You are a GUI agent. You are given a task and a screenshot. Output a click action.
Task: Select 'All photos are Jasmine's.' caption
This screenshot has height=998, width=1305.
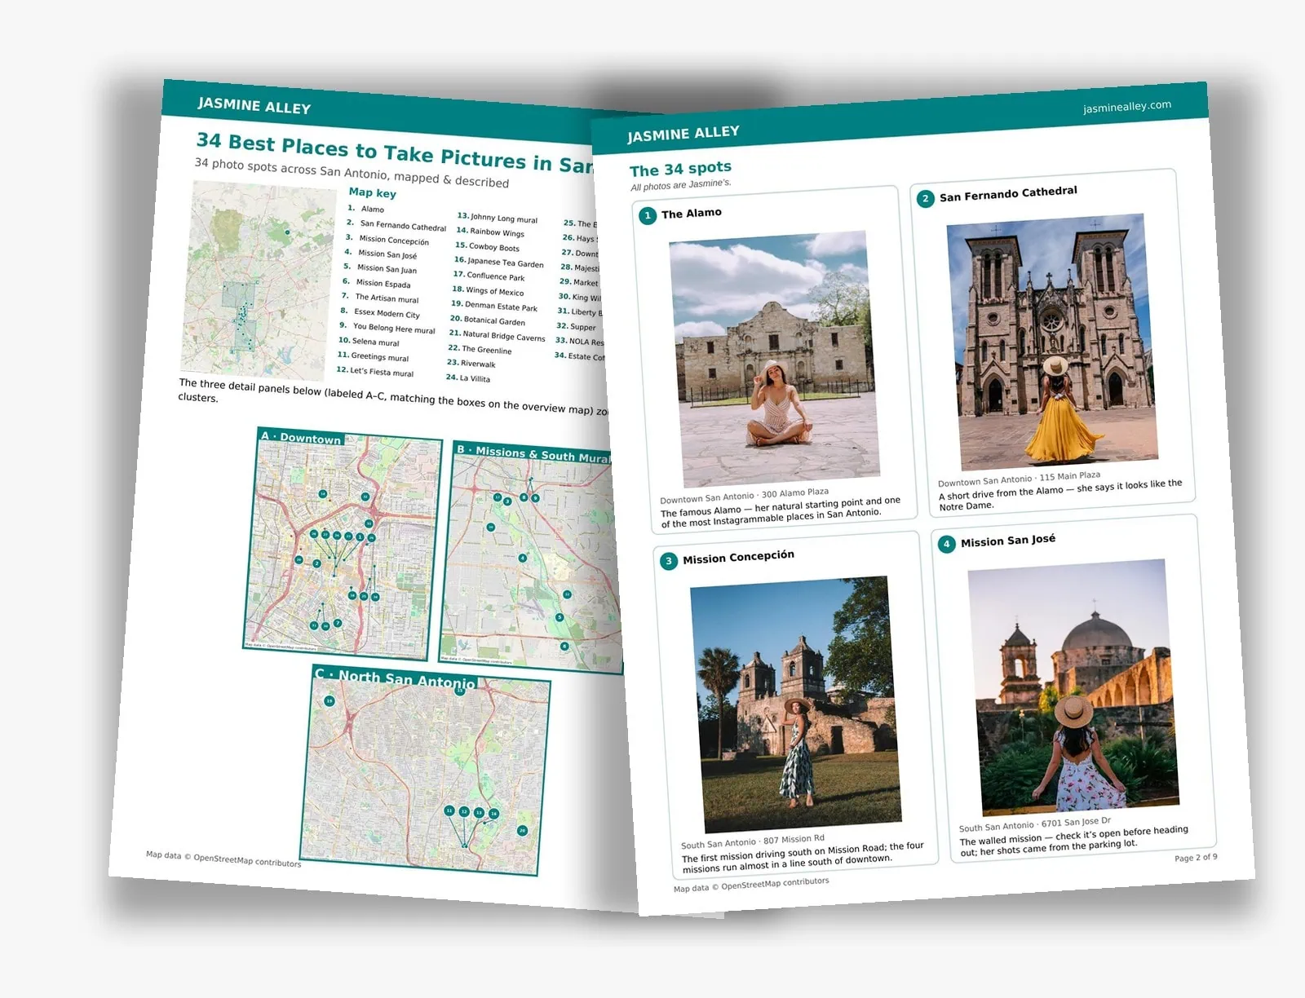(x=680, y=185)
